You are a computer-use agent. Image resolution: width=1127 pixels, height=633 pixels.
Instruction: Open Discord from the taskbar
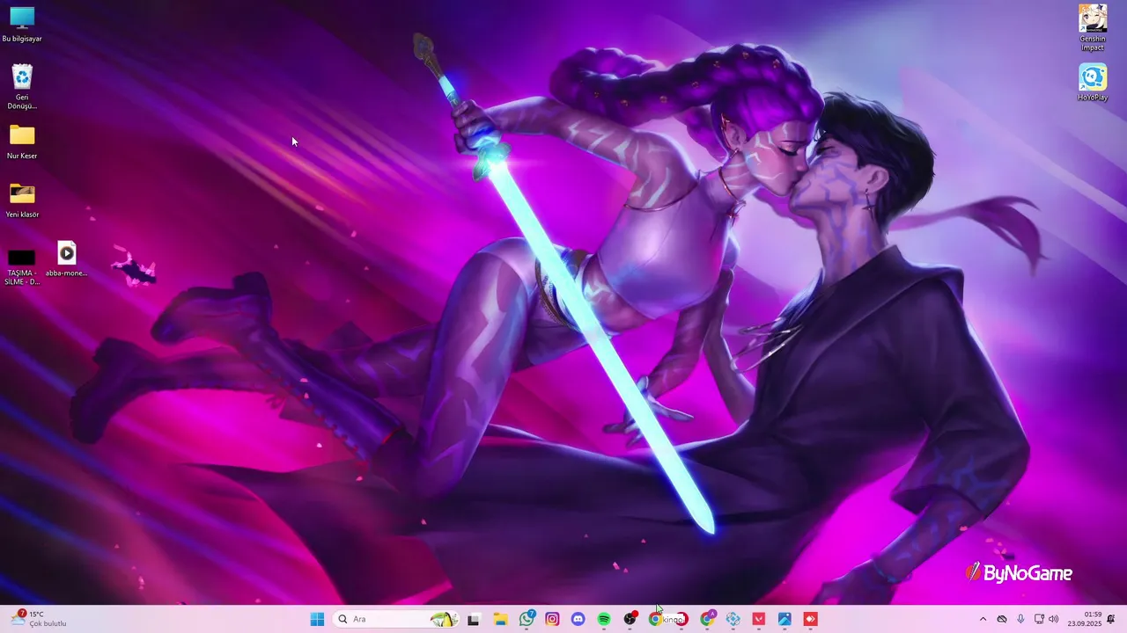[x=578, y=619]
